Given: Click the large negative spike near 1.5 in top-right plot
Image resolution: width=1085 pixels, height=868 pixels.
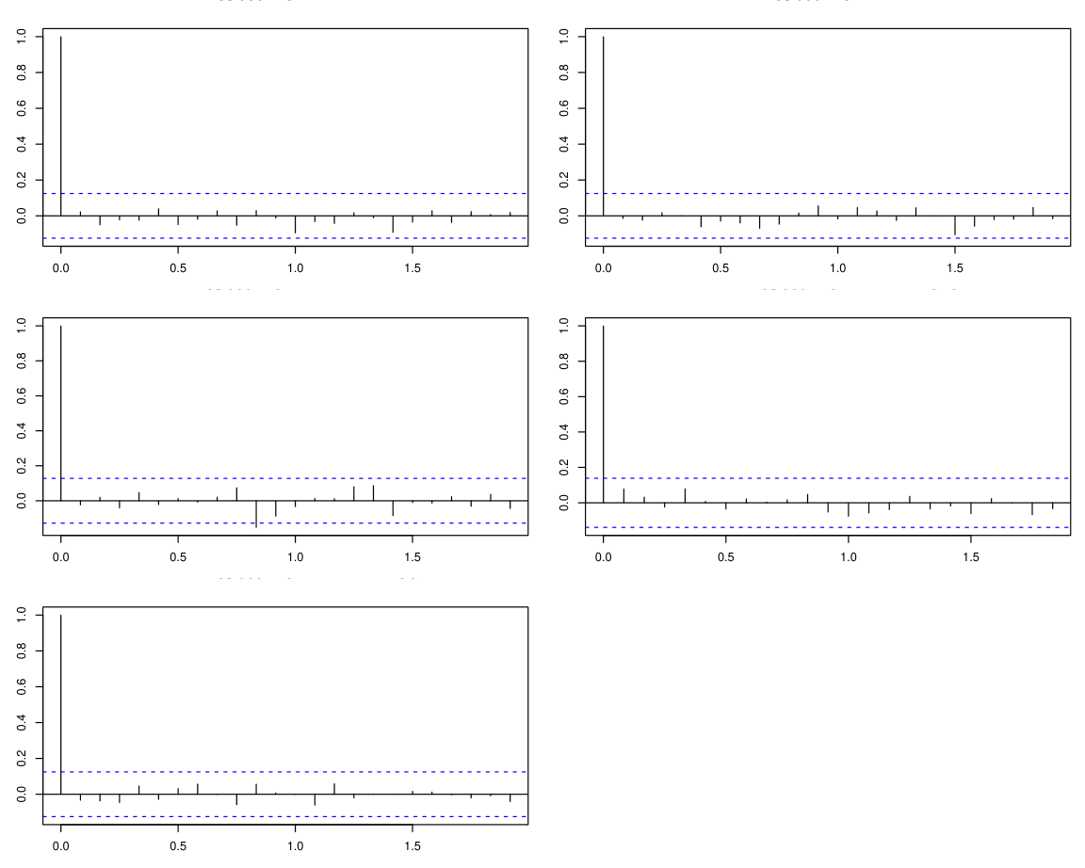Looking at the screenshot, I should point(955,225).
